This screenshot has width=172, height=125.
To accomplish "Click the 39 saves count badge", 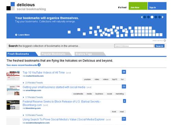I will (x=124, y=72).
